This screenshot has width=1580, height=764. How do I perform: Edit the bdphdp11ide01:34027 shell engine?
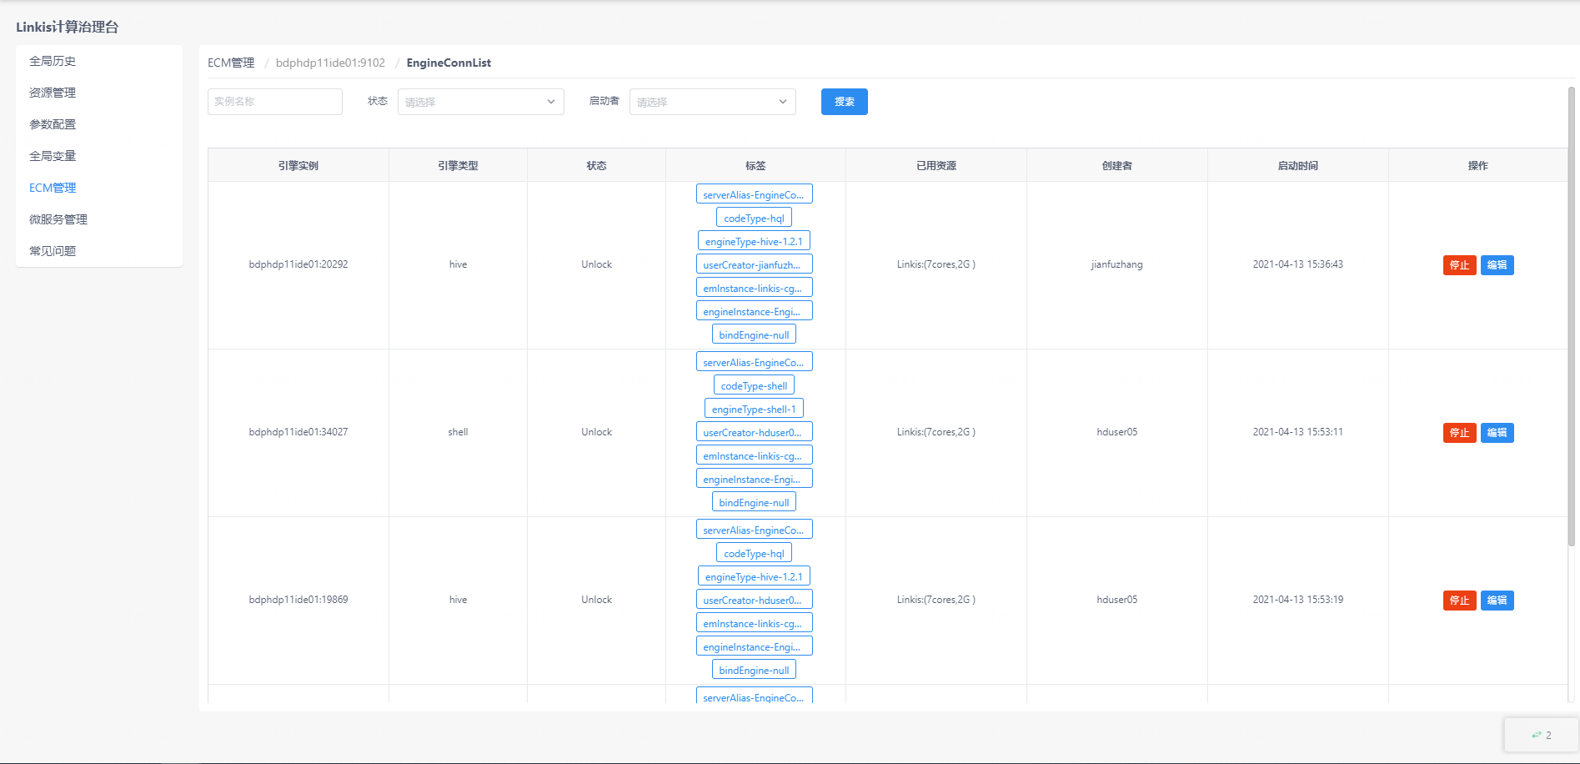pyautogui.click(x=1497, y=433)
